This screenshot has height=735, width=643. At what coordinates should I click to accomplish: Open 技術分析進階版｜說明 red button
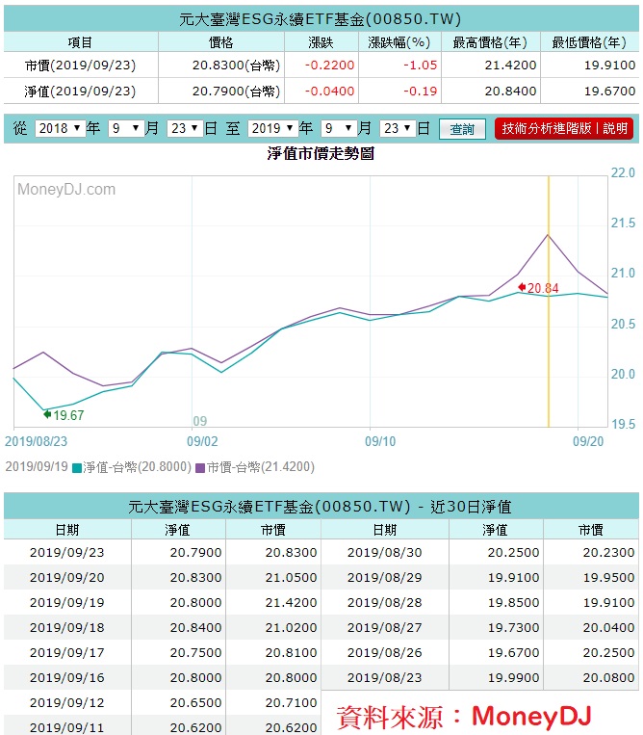[563, 129]
